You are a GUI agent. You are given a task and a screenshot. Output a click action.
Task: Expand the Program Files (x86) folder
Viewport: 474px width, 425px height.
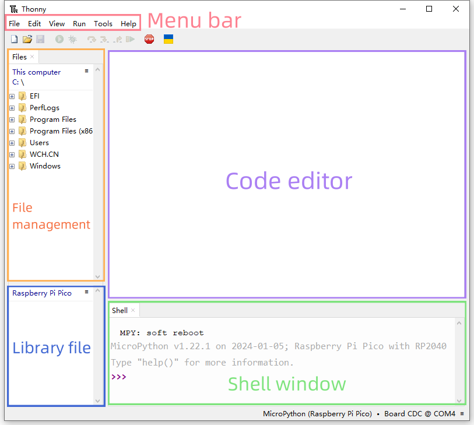coord(12,131)
